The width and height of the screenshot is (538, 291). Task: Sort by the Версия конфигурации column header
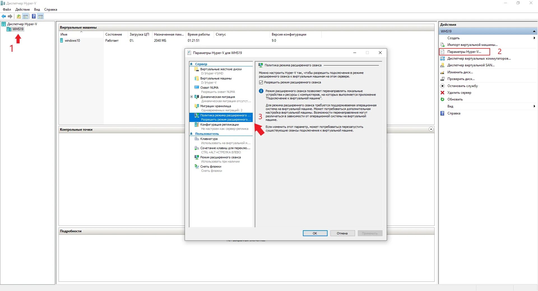295,34
